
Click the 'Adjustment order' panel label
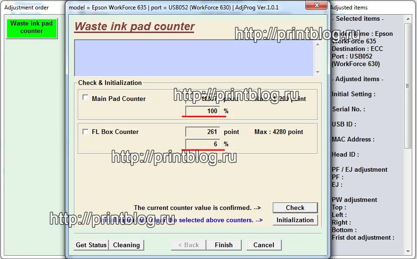[26, 8]
